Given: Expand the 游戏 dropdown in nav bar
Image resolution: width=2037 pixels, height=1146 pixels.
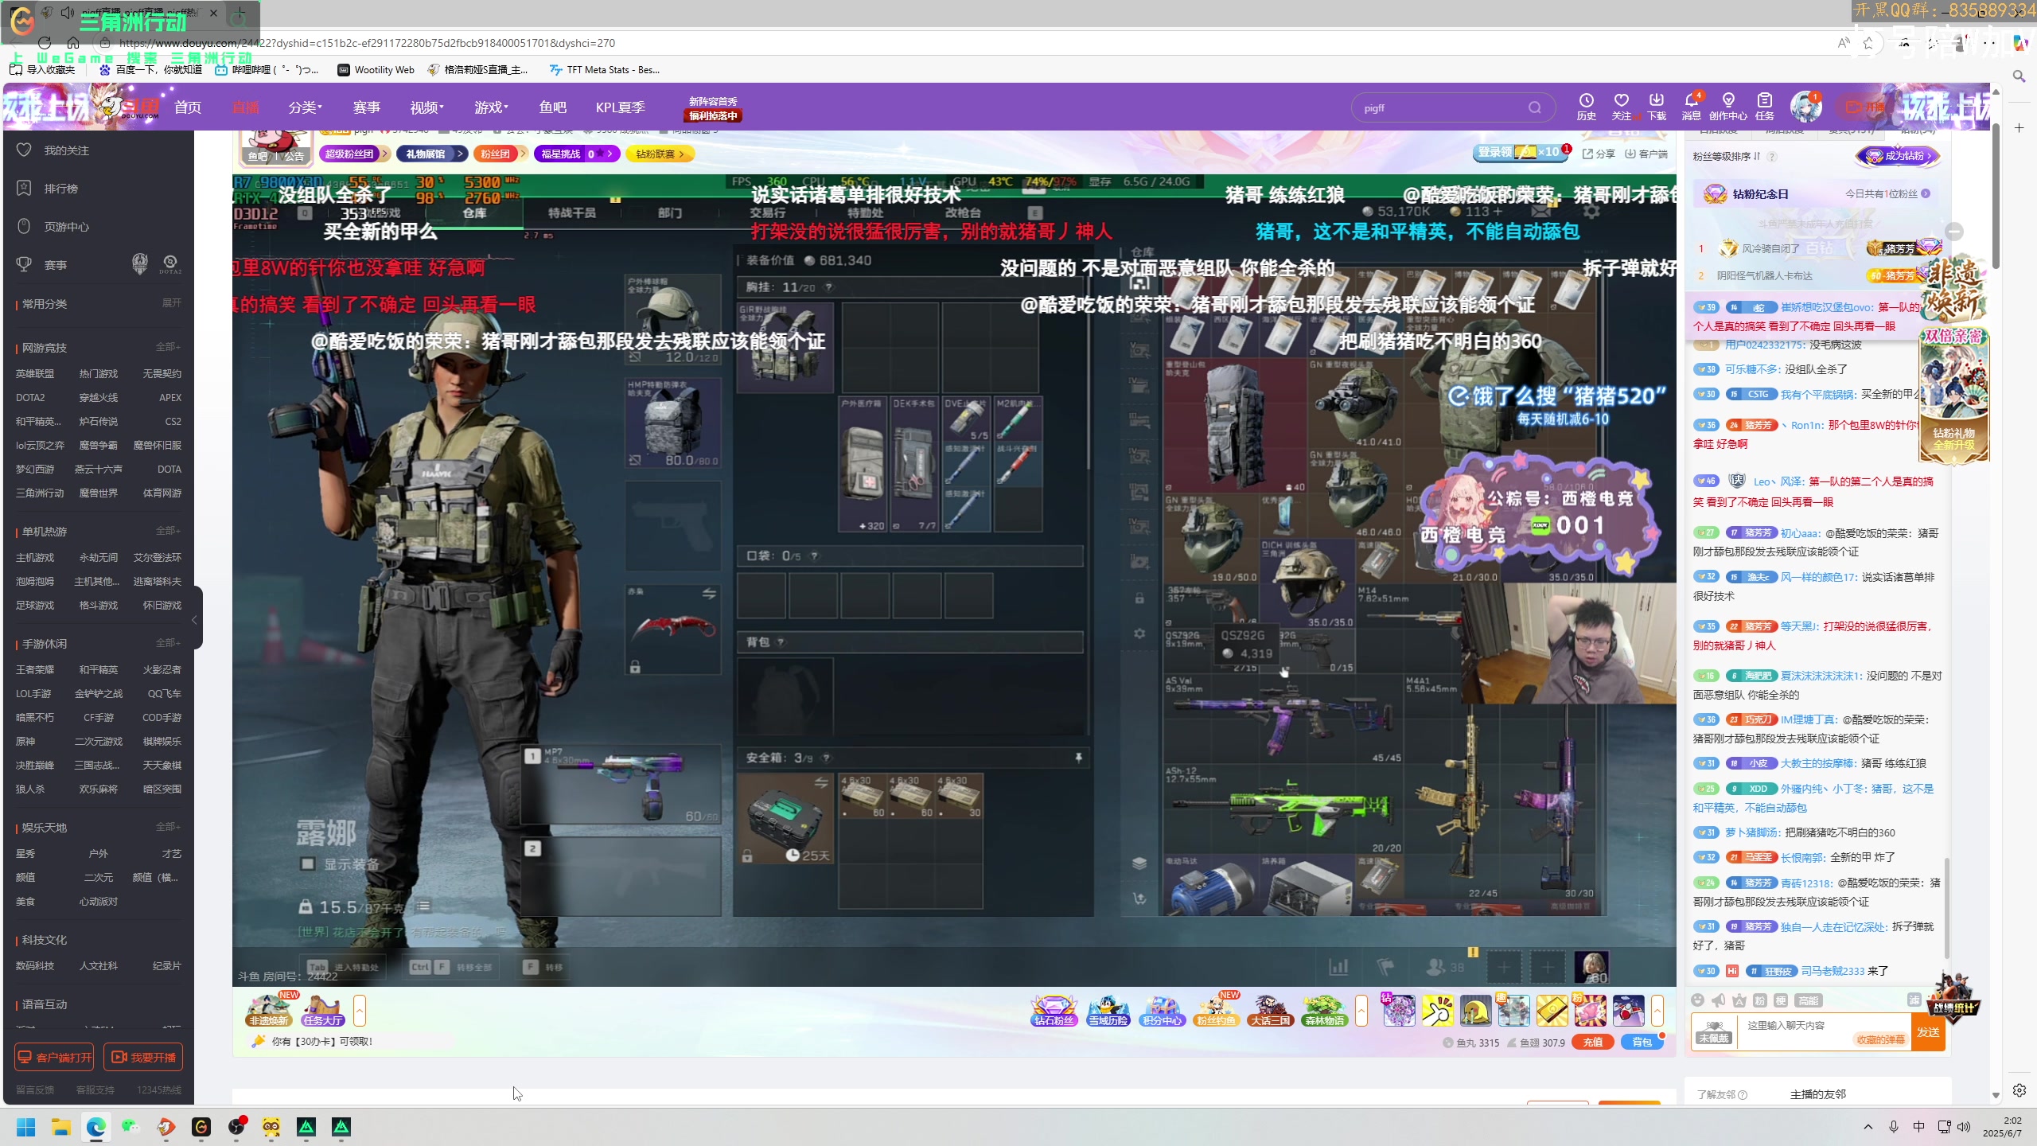Looking at the screenshot, I should pyautogui.click(x=491, y=107).
